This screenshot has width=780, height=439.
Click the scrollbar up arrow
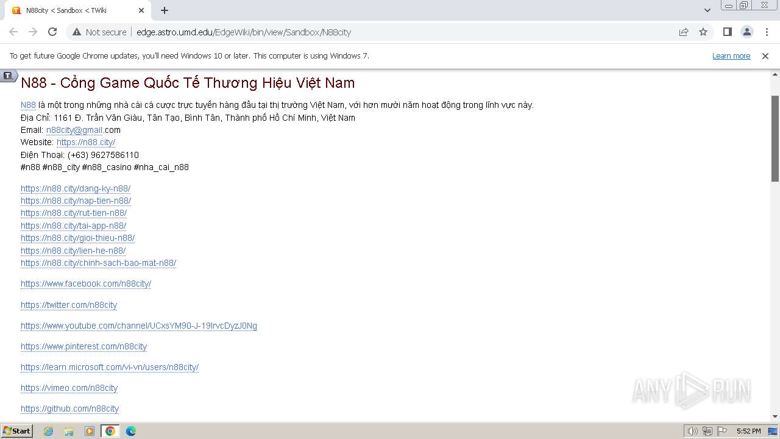[775, 74]
